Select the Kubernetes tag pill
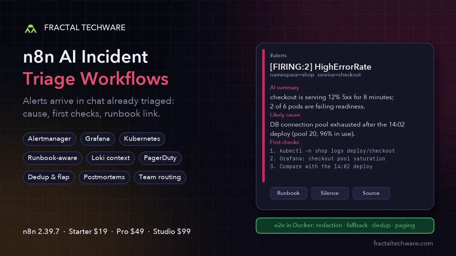456x256 pixels. pyautogui.click(x=142, y=139)
